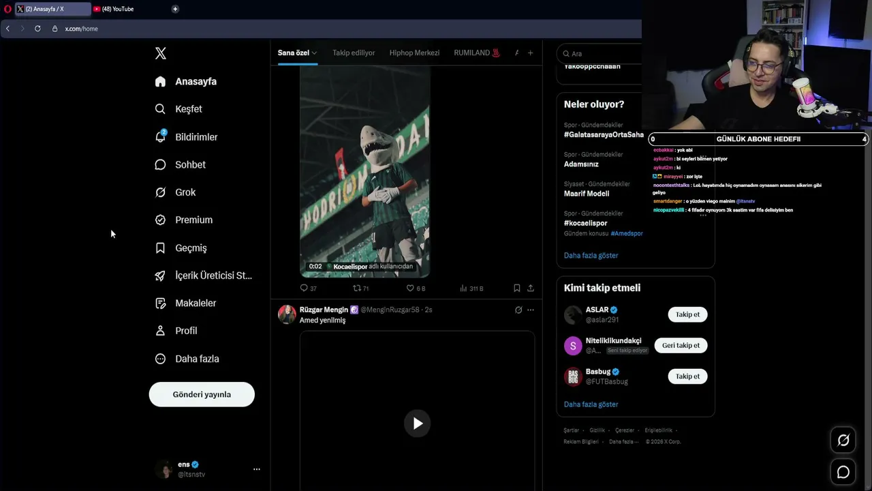View site security lock info
The image size is (872, 491).
click(54, 29)
